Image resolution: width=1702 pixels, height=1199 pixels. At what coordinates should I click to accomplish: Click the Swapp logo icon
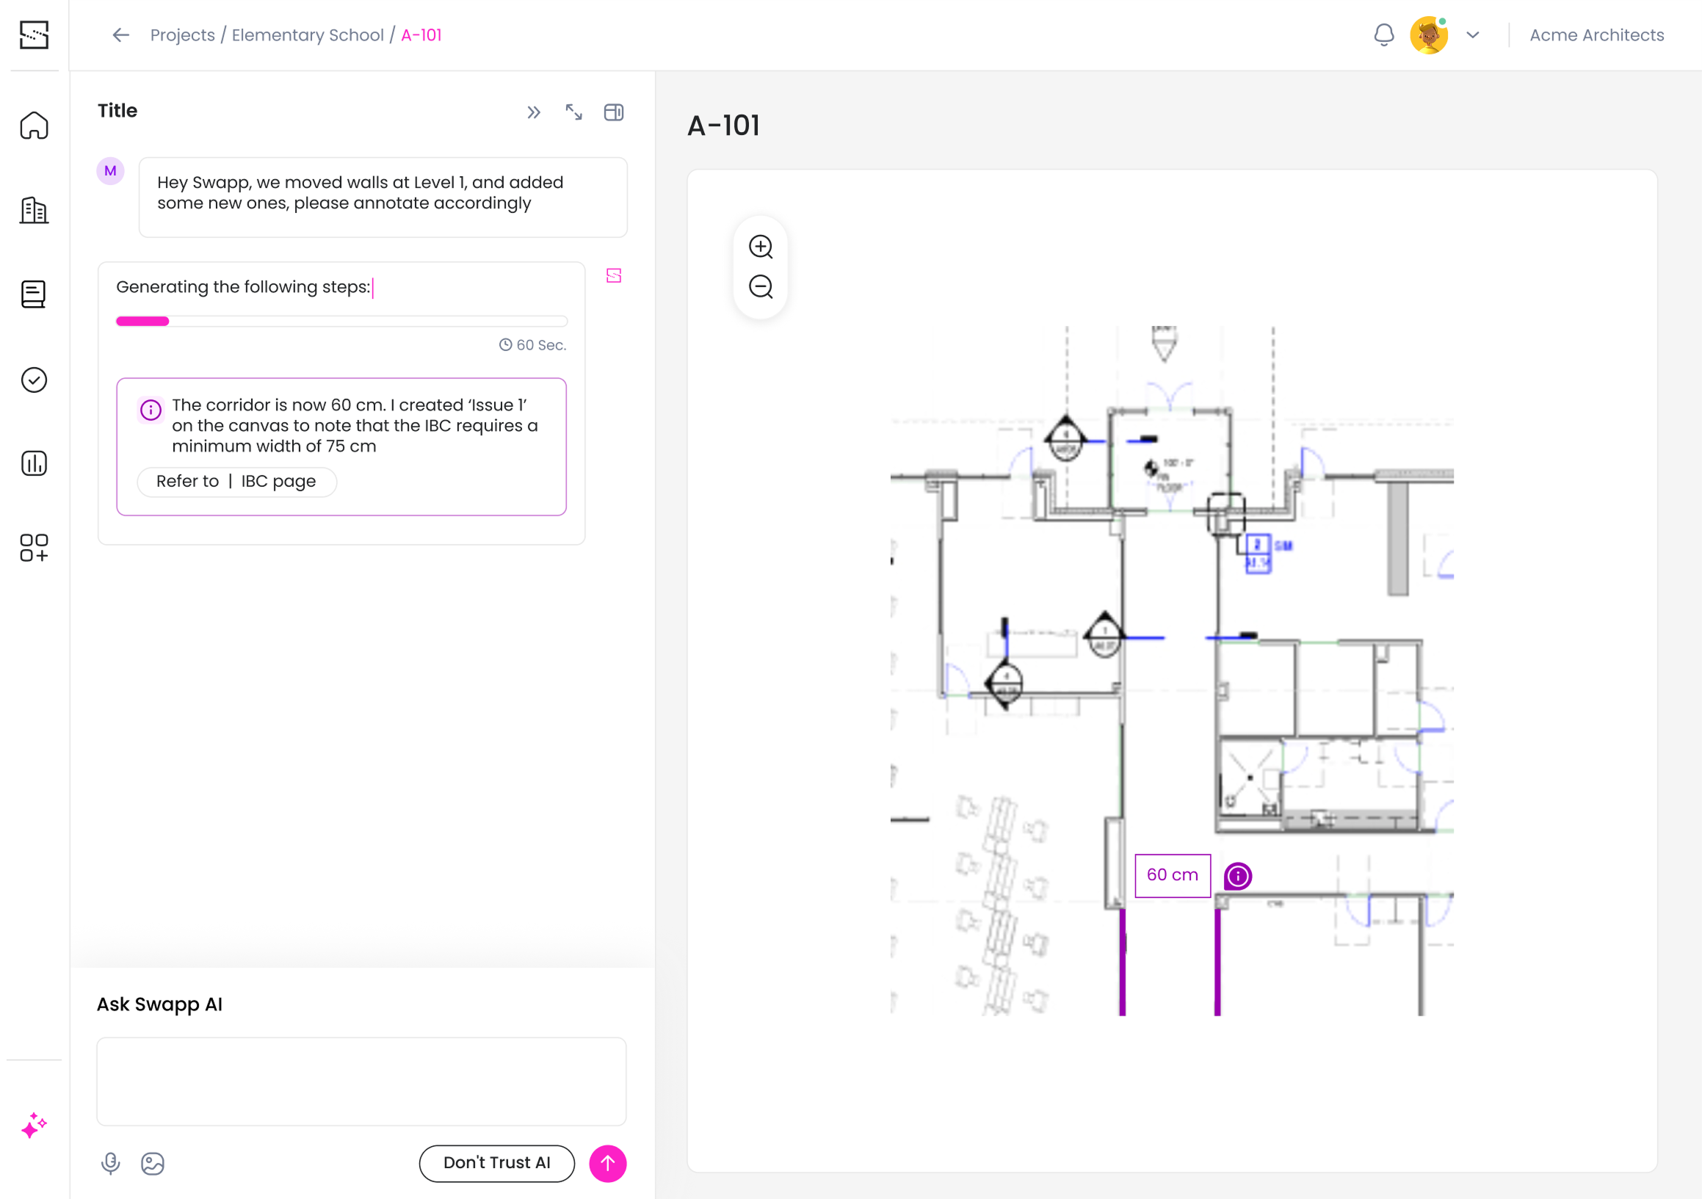click(34, 35)
